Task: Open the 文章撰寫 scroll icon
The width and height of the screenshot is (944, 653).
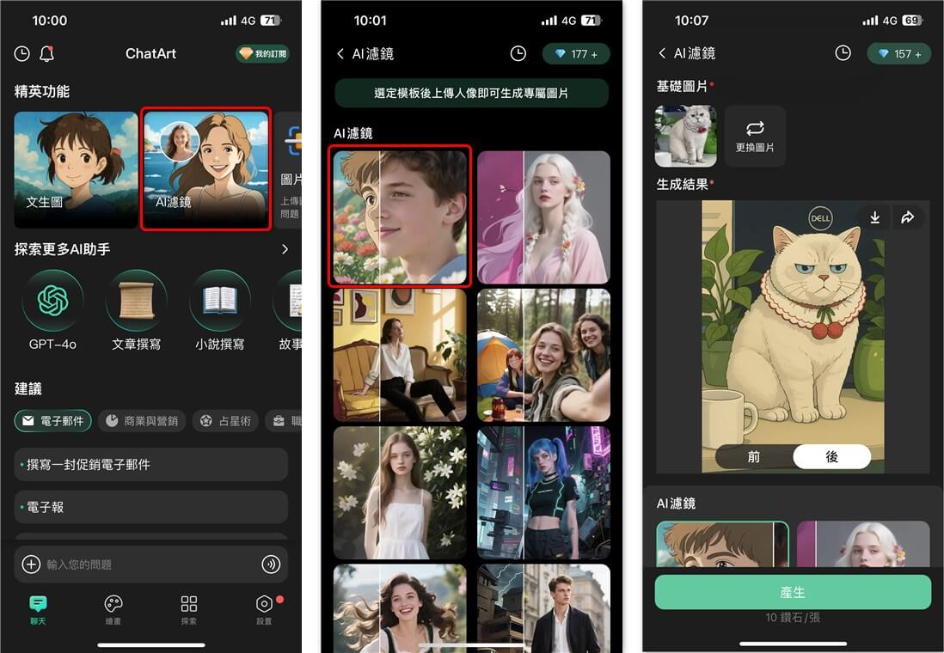Action: point(136,300)
